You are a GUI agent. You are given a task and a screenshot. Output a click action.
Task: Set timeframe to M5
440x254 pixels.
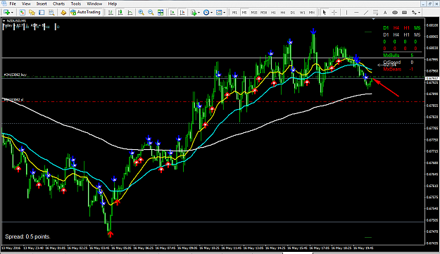[244, 13]
